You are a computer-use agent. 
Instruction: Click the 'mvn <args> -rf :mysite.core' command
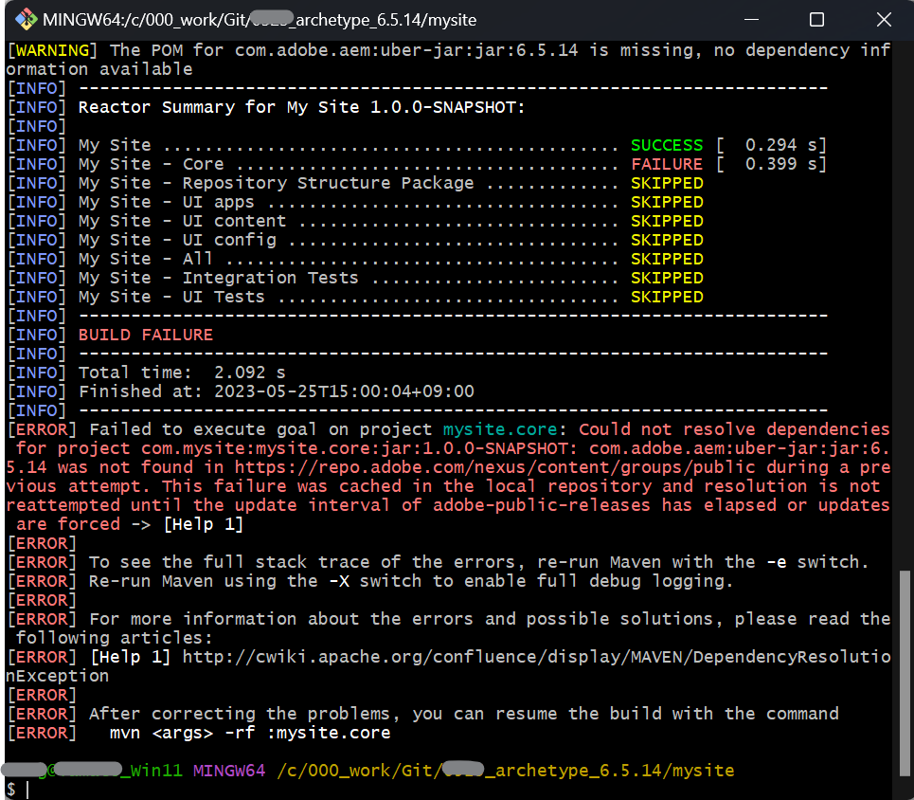(x=250, y=733)
